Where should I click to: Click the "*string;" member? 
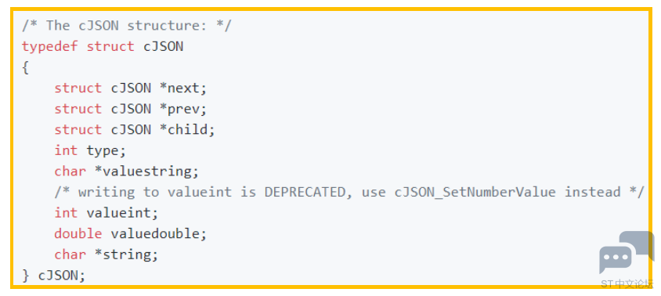126,254
